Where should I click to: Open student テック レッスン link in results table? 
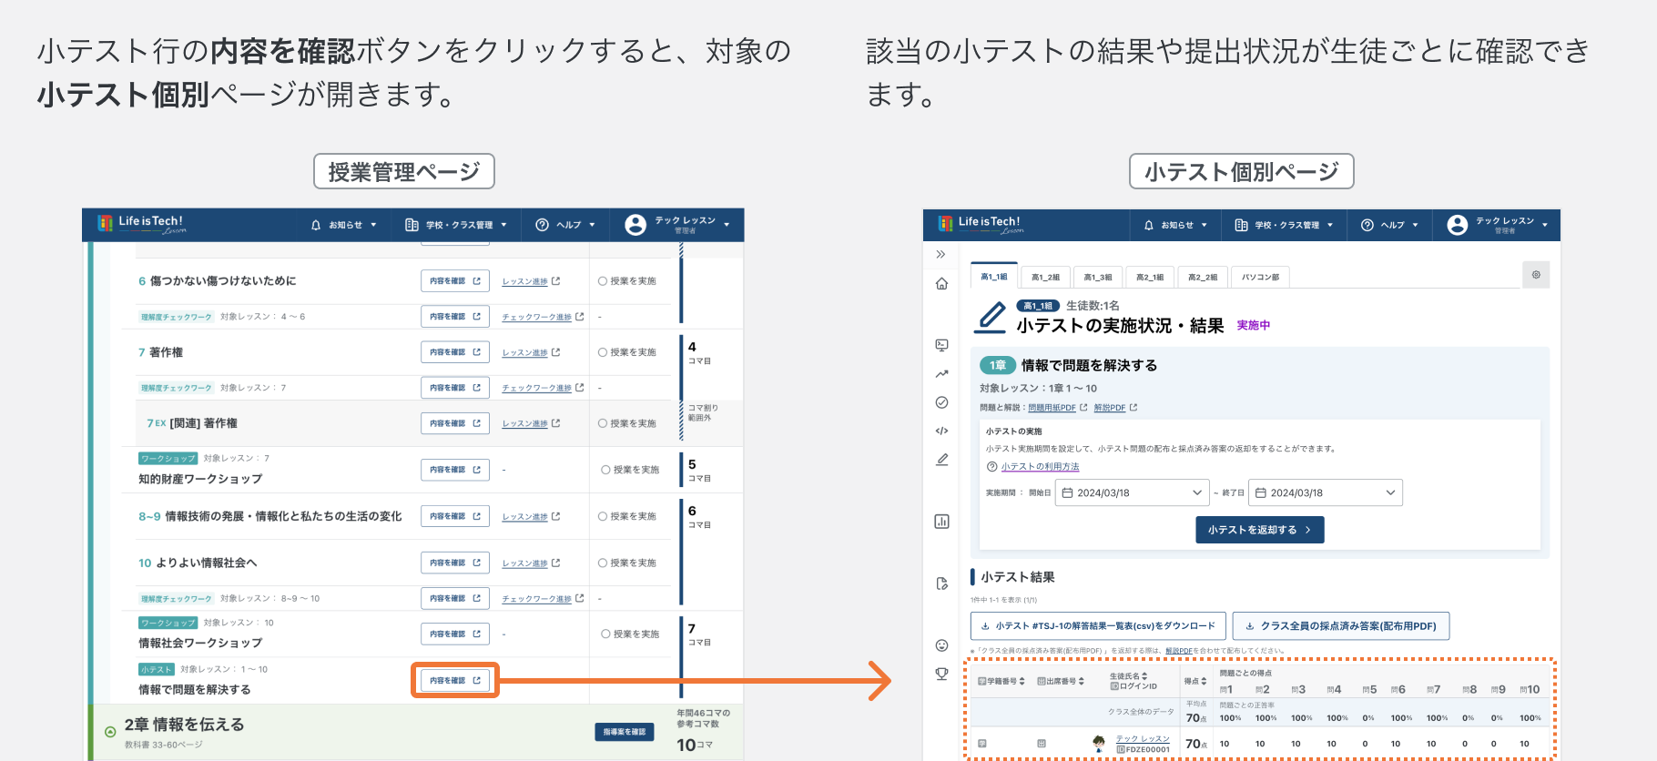click(1143, 738)
